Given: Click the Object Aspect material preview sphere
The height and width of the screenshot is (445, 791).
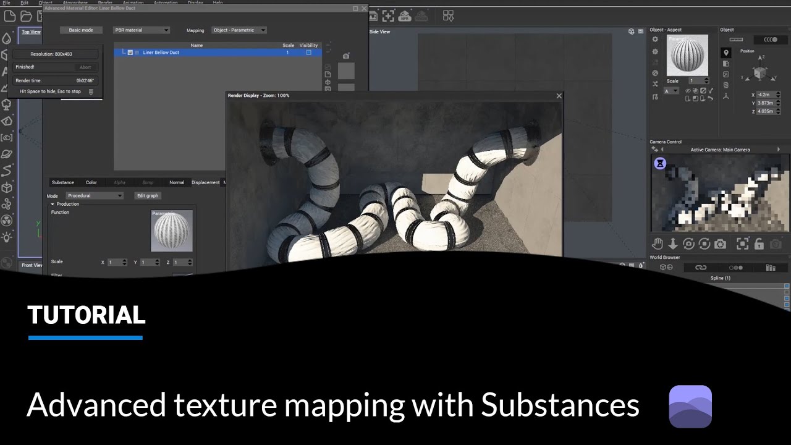Looking at the screenshot, I should [x=687, y=55].
